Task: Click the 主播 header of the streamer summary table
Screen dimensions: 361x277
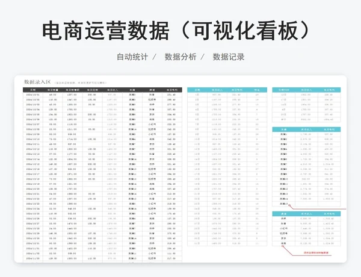Action: coord(283,129)
